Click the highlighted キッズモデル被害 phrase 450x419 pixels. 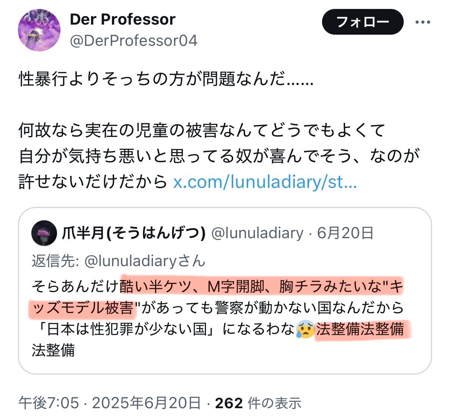[x=81, y=308]
